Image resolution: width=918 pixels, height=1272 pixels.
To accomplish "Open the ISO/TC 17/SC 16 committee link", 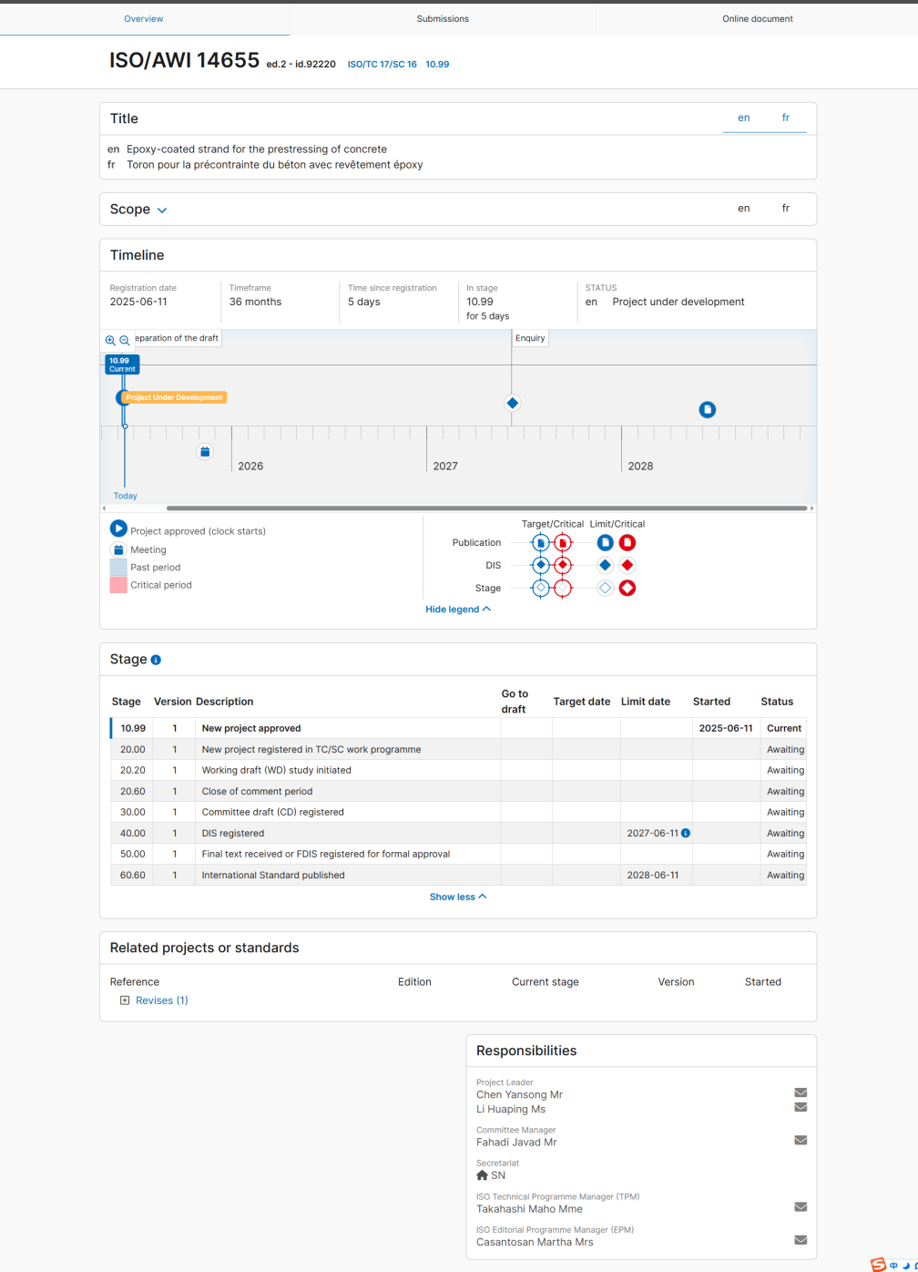I will point(382,65).
